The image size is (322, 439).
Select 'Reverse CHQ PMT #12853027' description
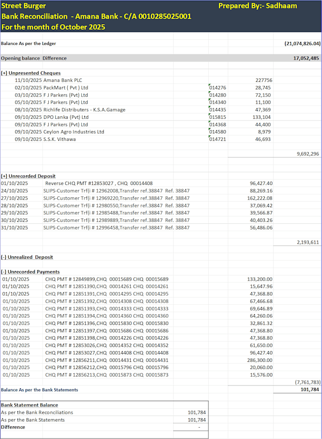[x=99, y=184]
